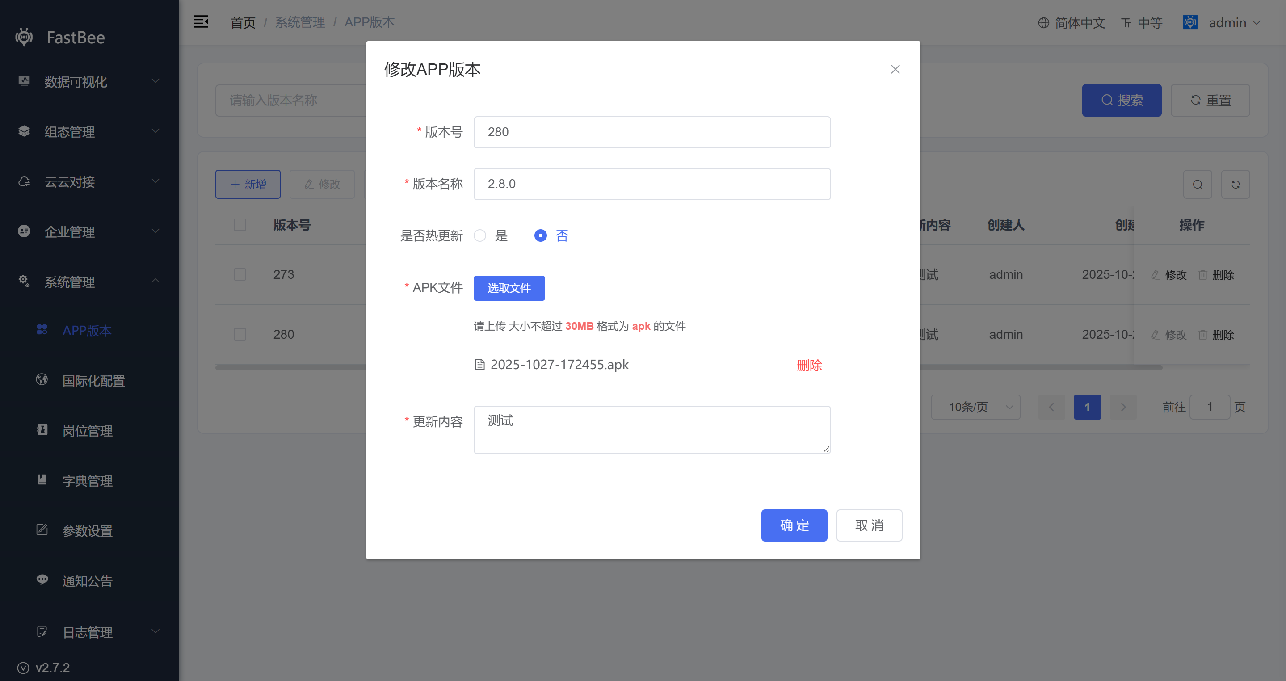
Task: Click the table horizontal scrollbar
Action: [x=1038, y=367]
